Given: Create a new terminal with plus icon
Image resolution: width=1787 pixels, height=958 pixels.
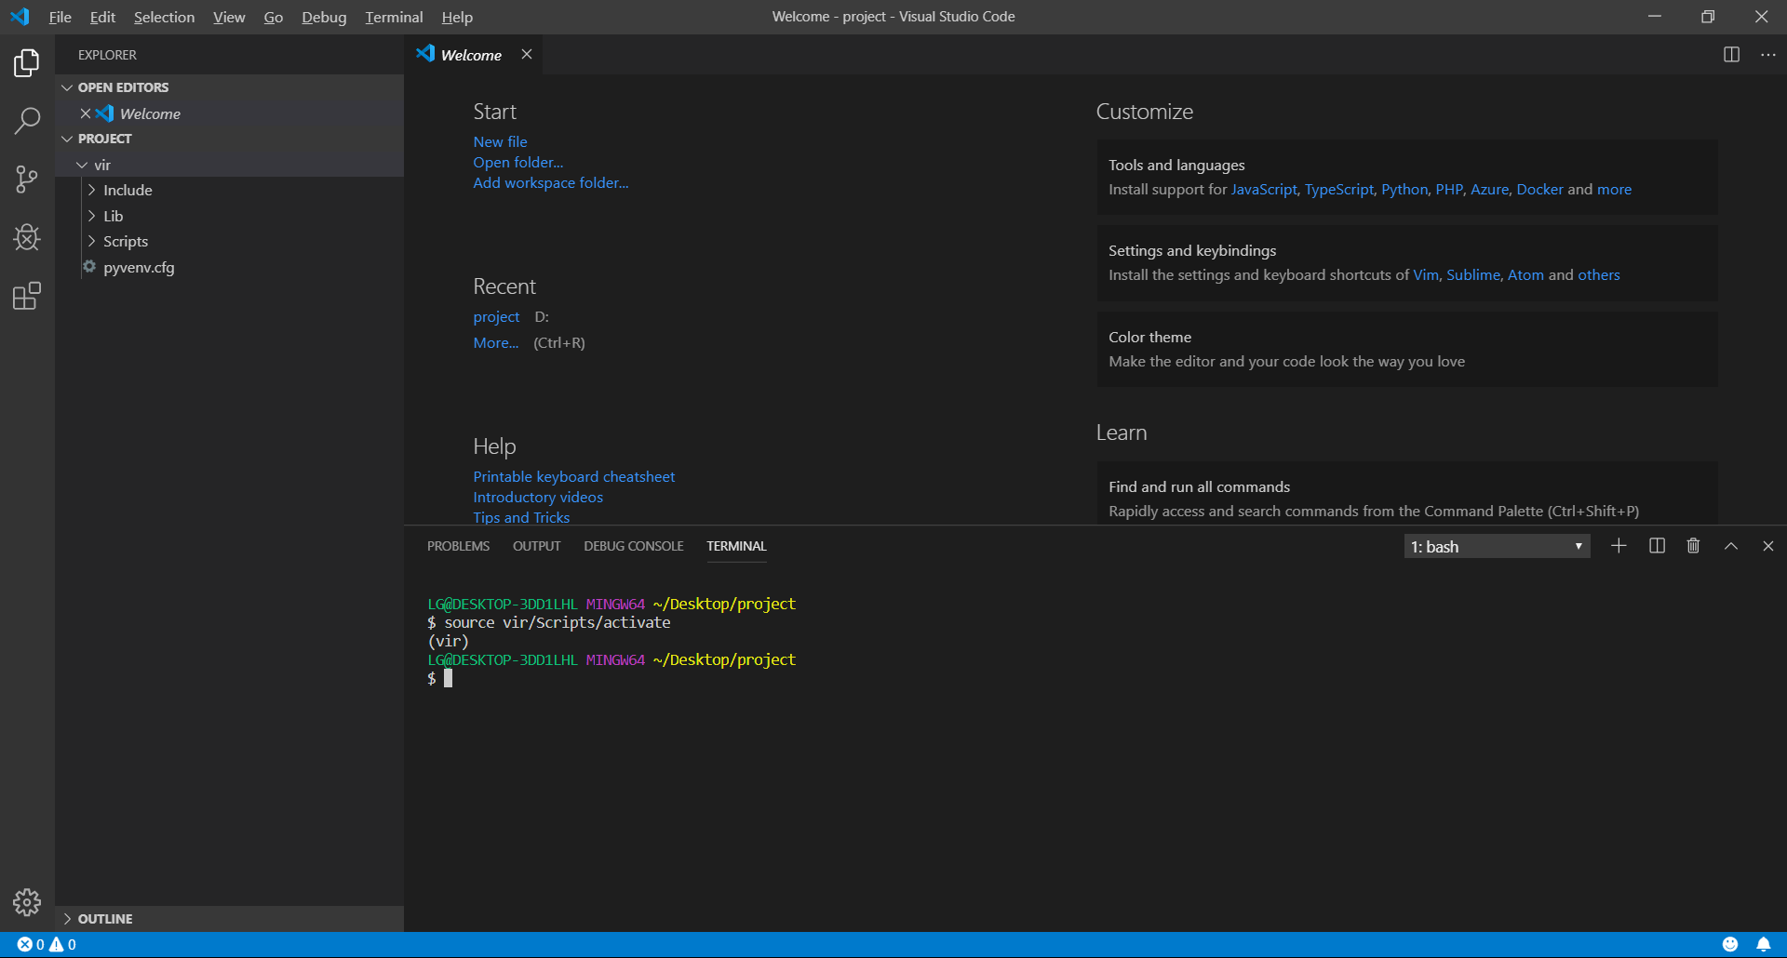Looking at the screenshot, I should pyautogui.click(x=1619, y=546).
